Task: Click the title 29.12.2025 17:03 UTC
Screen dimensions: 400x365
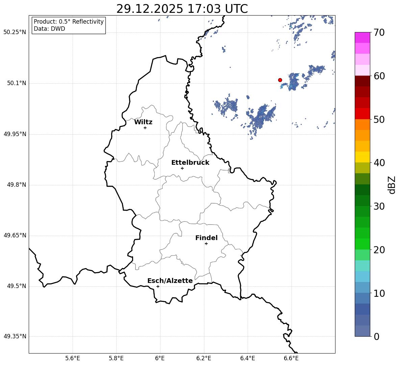Action: [x=182, y=9]
